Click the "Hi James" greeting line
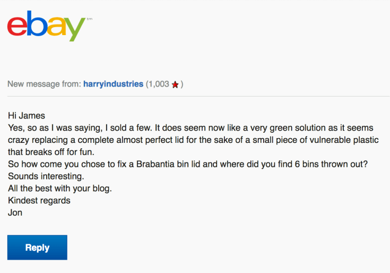This screenshot has width=390, height=273. coord(25,115)
